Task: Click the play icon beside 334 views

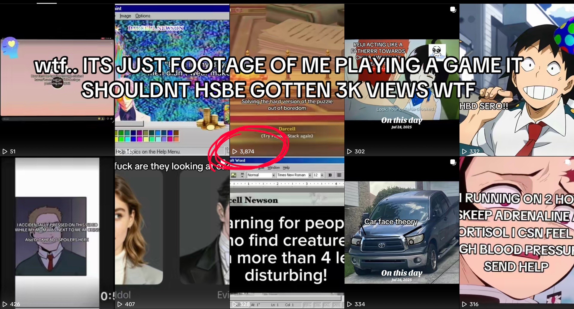Action: coord(349,304)
